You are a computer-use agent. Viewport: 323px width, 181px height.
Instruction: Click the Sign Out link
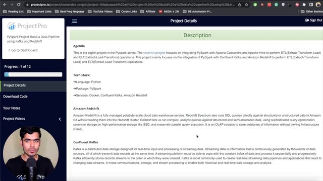tap(314, 20)
